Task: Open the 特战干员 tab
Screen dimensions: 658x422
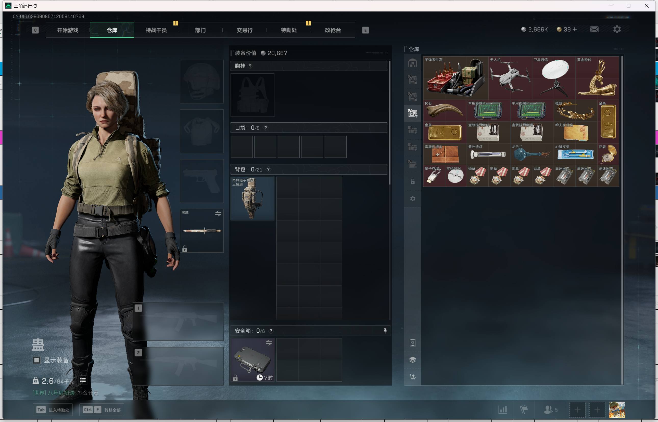Action: pos(156,30)
